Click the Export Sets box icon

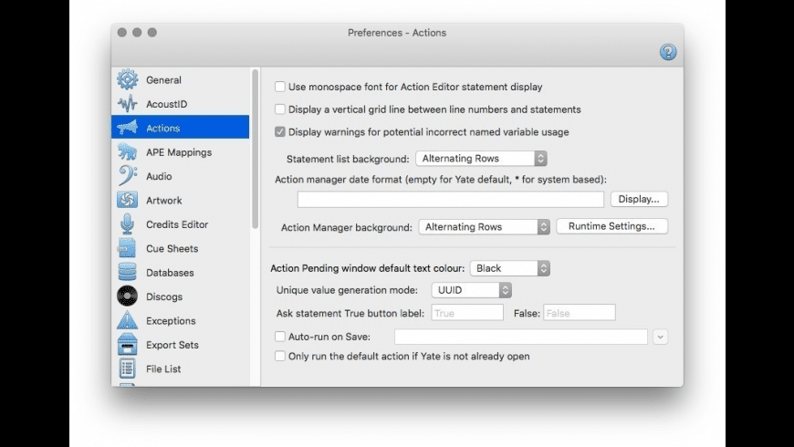coord(127,344)
